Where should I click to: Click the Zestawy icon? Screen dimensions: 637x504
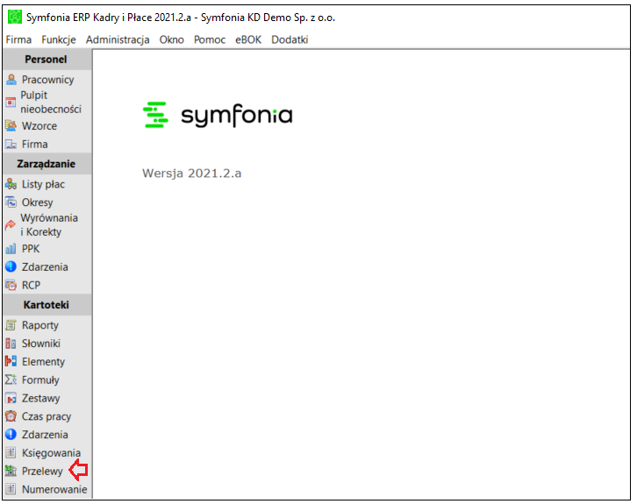(x=11, y=398)
